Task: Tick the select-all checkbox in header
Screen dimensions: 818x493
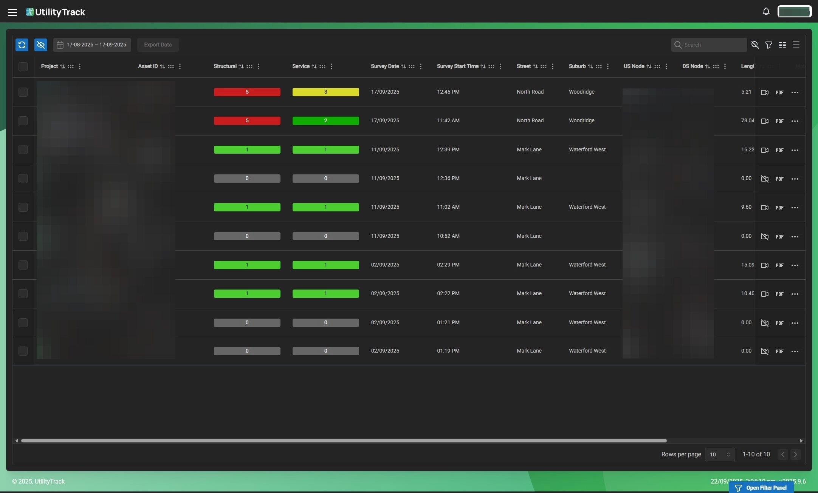Action: 23,67
